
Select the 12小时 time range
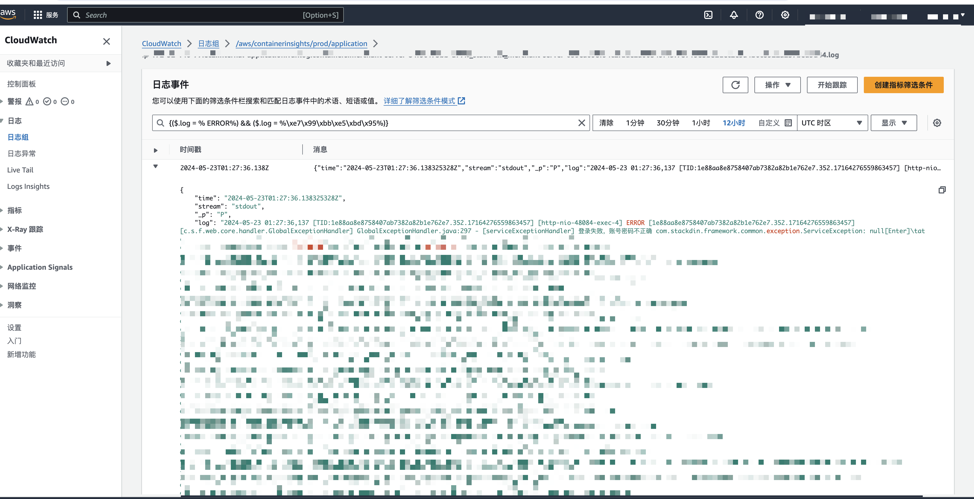click(x=733, y=123)
